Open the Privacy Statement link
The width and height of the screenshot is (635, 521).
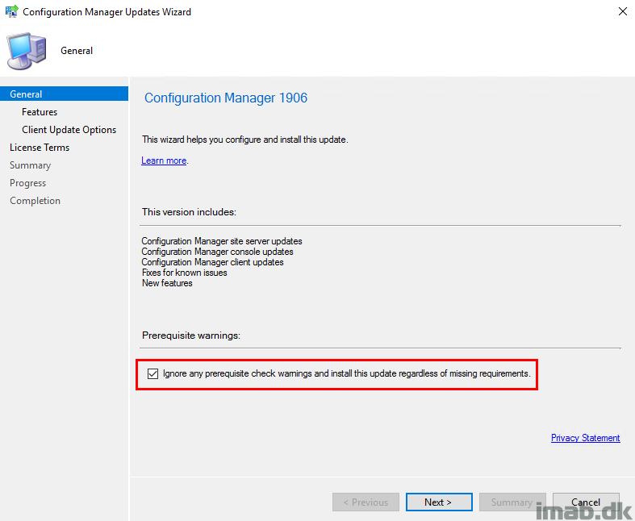point(585,438)
